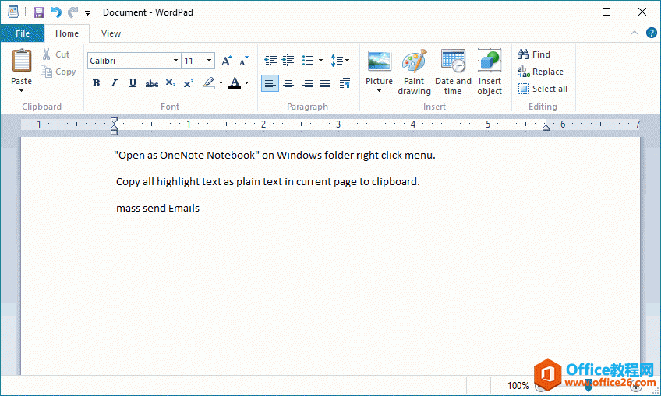
Task: Open WordPad Help
Action: point(652,33)
